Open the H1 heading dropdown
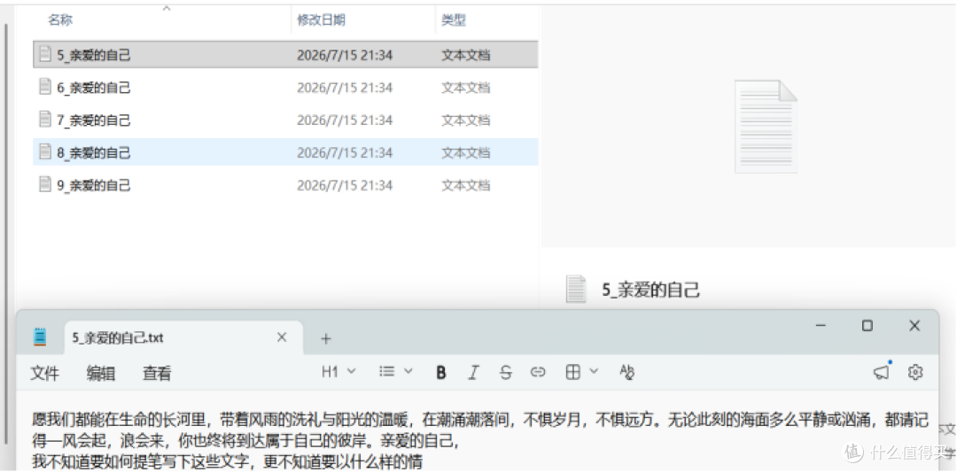Screen dimensions: 957x472 point(338,371)
